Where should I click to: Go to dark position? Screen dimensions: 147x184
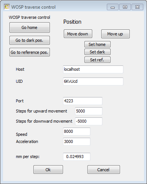tap(30, 40)
